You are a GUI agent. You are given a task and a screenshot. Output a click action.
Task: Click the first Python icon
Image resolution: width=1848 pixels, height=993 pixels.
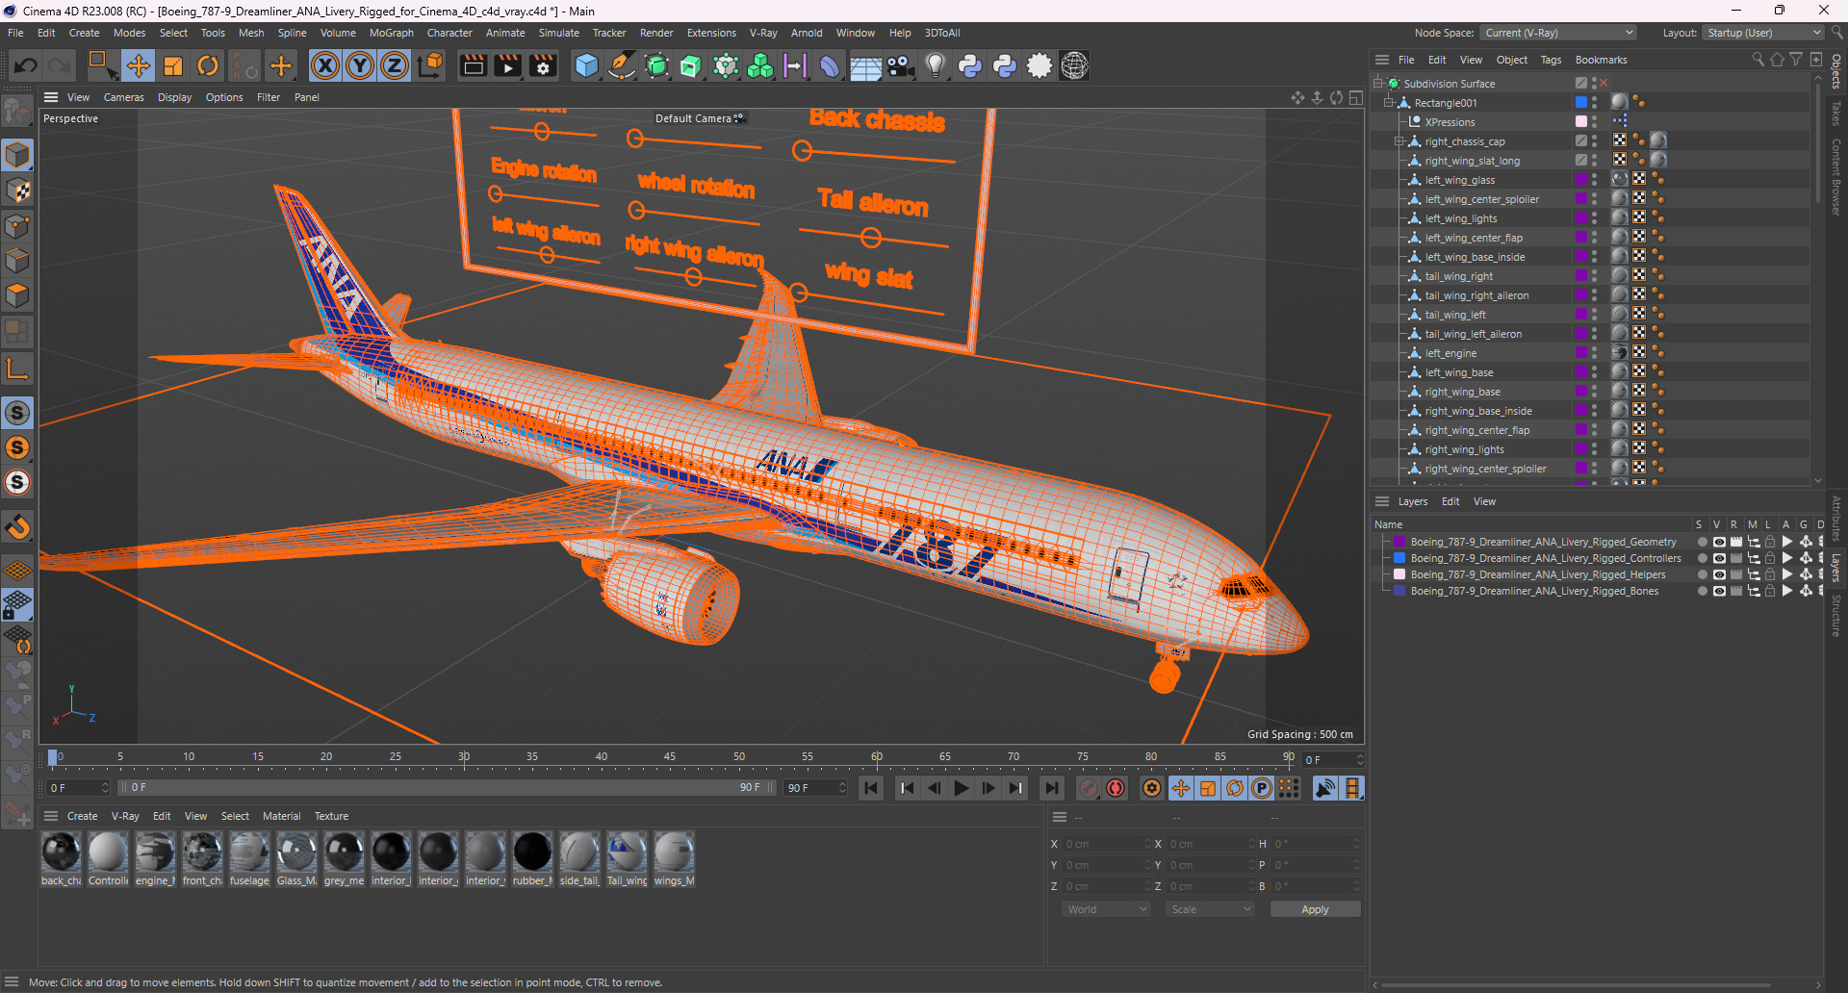coord(970,65)
